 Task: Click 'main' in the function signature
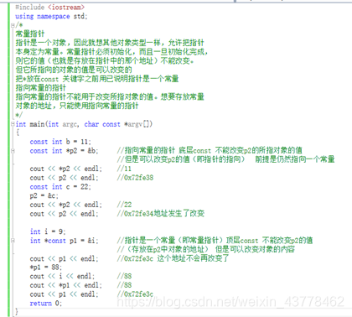(x=37, y=124)
